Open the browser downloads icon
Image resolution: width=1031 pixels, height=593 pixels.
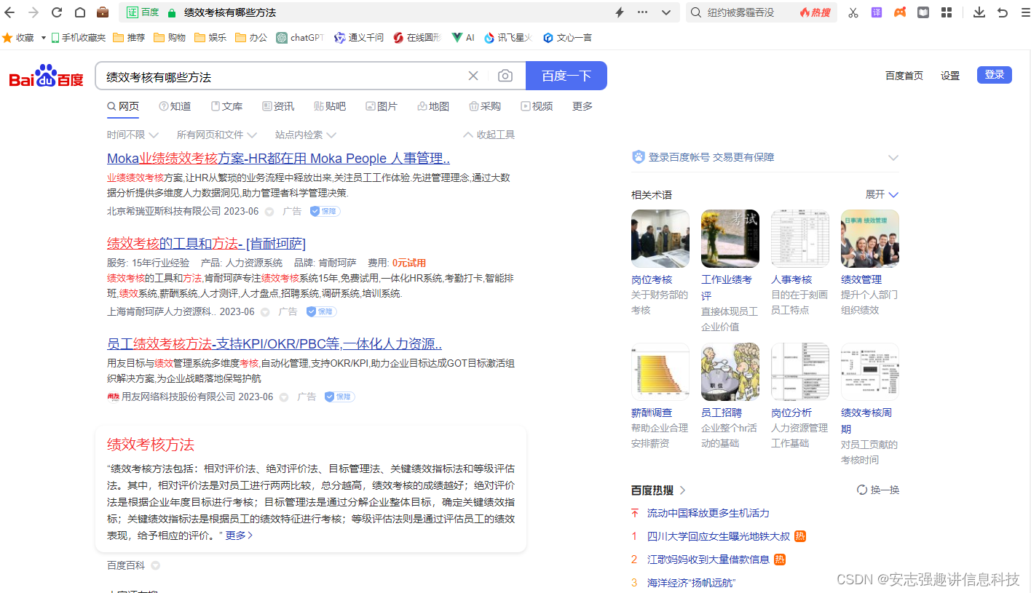coord(979,12)
